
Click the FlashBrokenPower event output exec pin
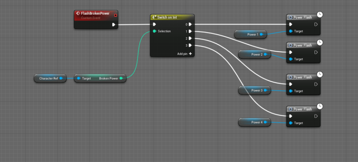tap(114, 24)
